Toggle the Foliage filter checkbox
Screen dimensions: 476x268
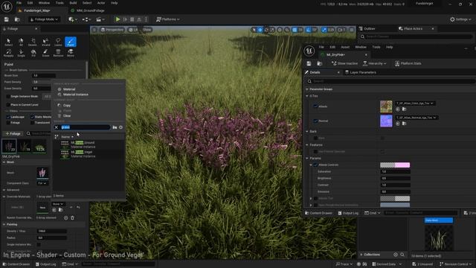click(x=8, y=122)
